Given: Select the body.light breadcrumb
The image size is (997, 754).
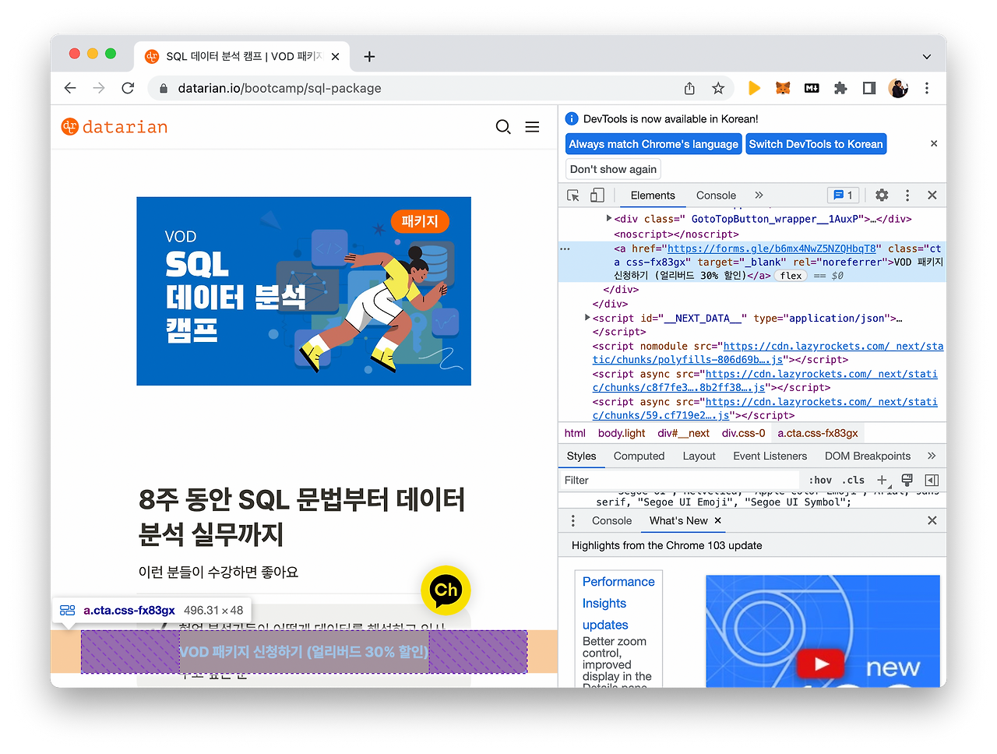Looking at the screenshot, I should [622, 433].
